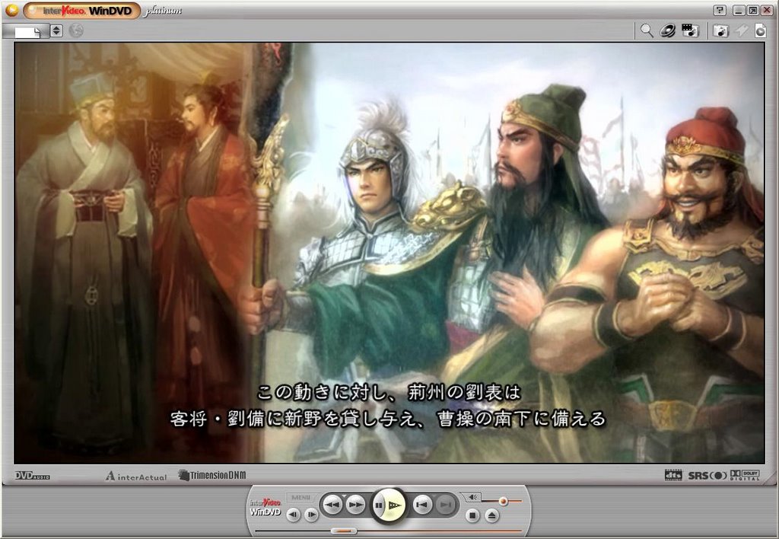The height and width of the screenshot is (539, 779).
Task: Click the DTS logo indicator
Action: (x=674, y=475)
